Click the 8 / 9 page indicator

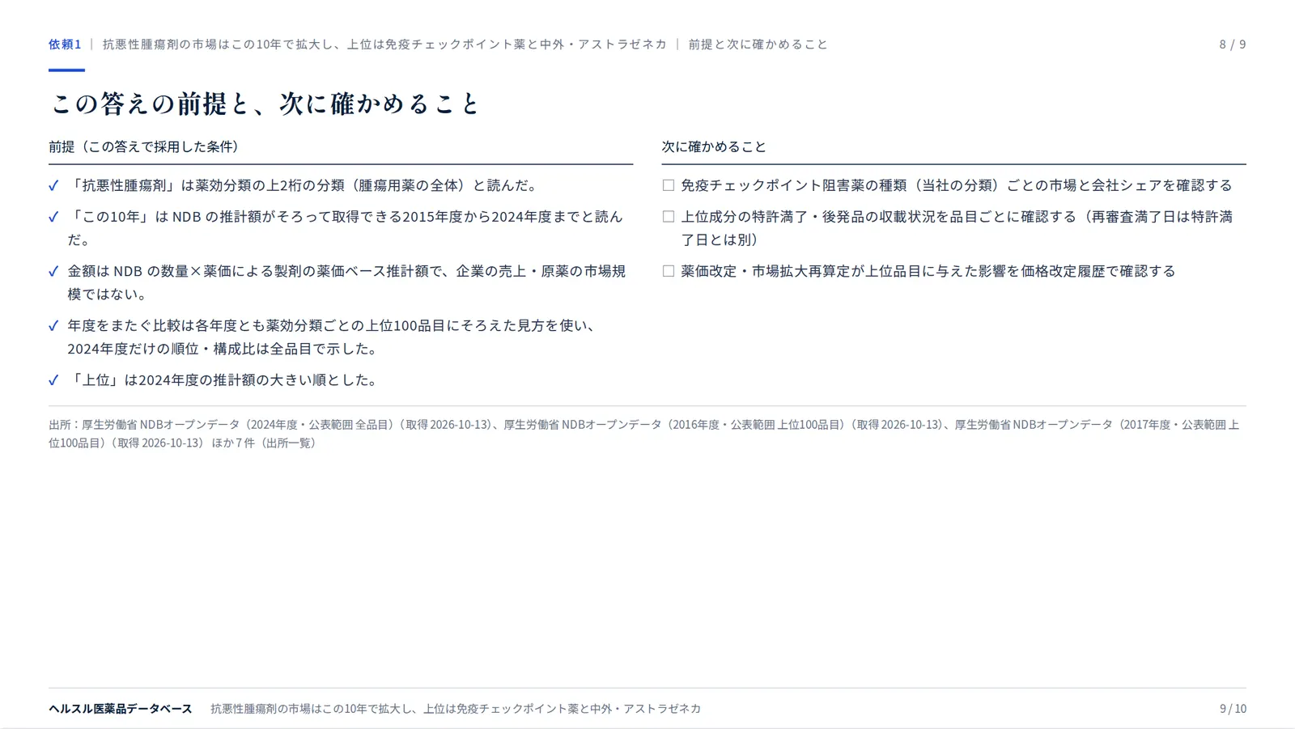(x=1233, y=45)
